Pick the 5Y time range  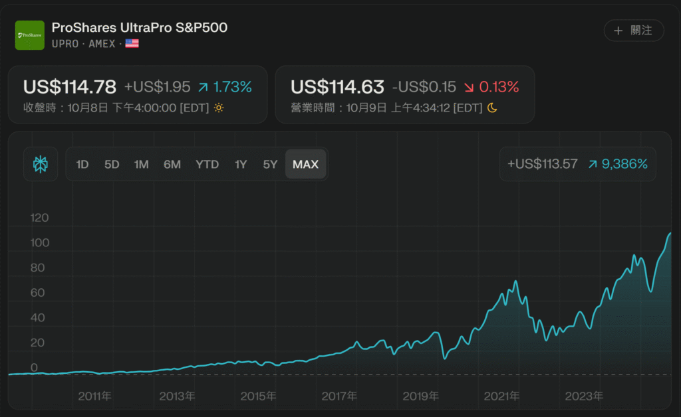point(270,164)
